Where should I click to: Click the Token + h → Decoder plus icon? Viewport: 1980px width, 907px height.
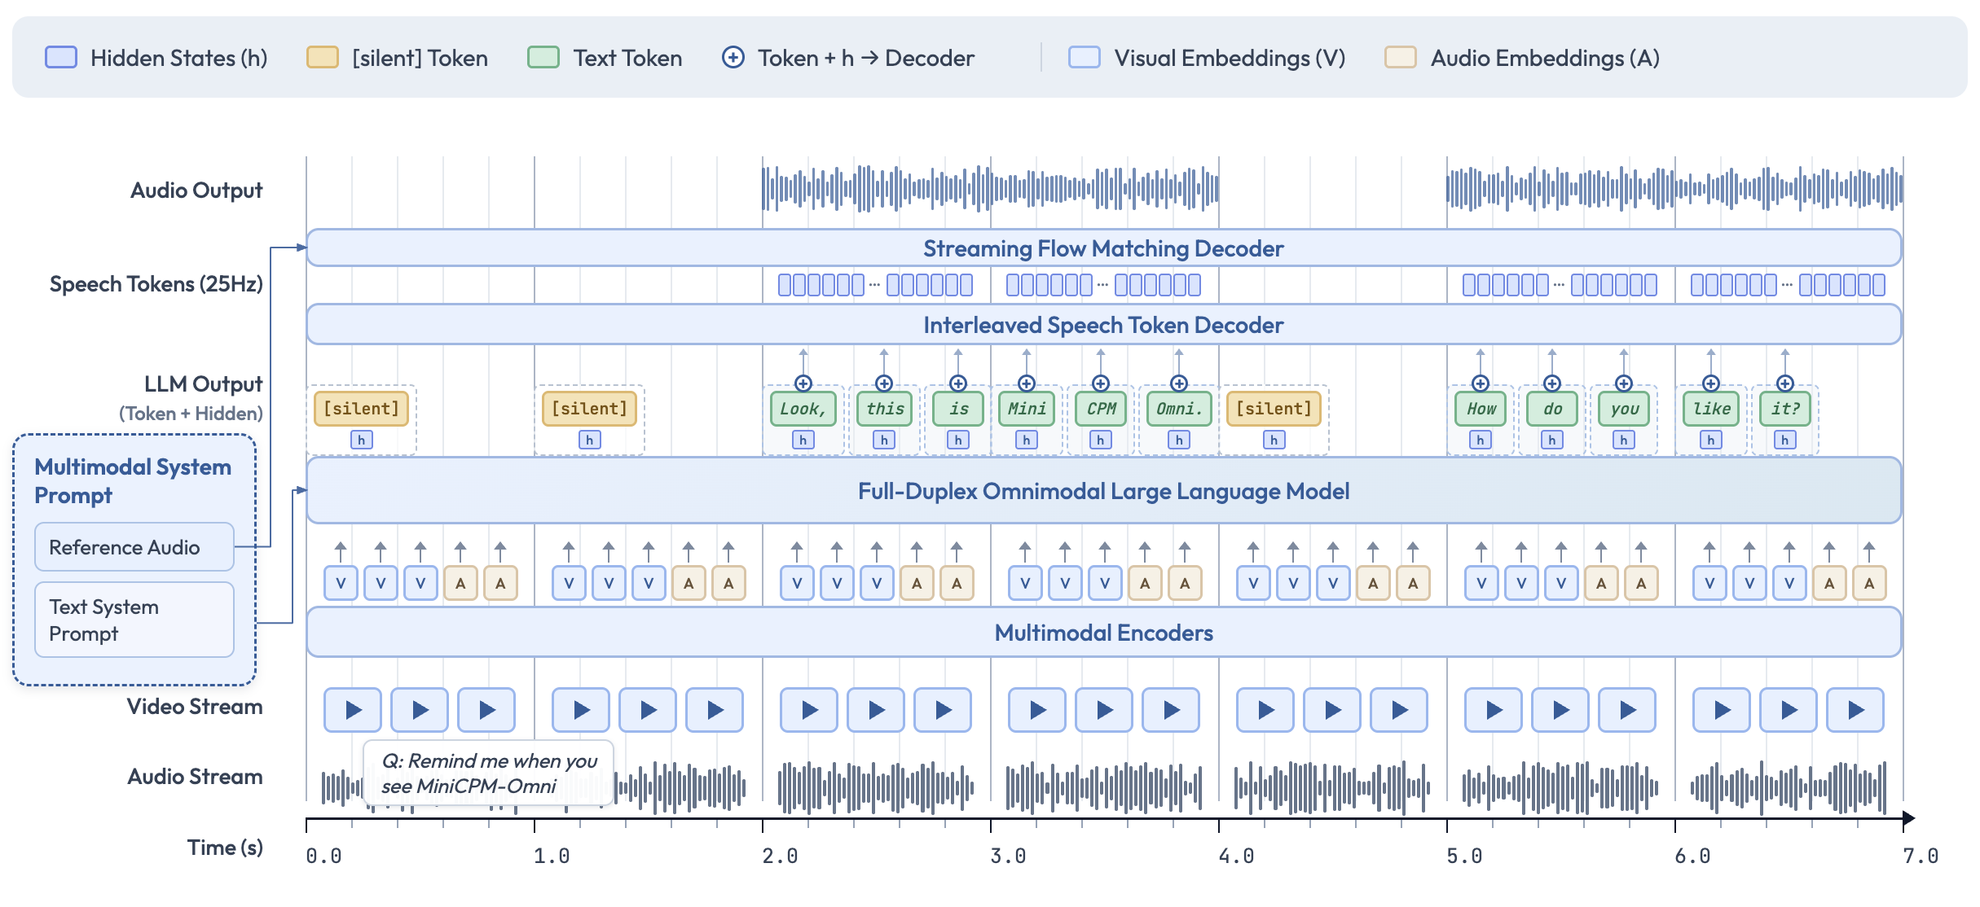tap(733, 58)
